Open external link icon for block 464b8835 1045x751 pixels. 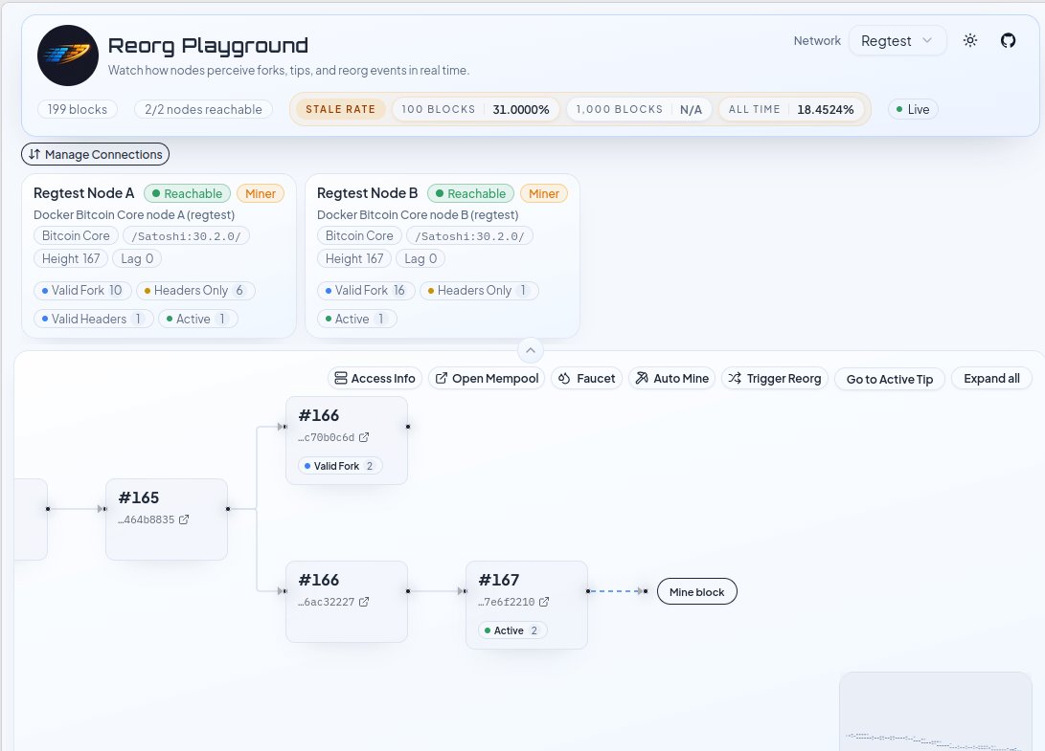[x=184, y=519]
